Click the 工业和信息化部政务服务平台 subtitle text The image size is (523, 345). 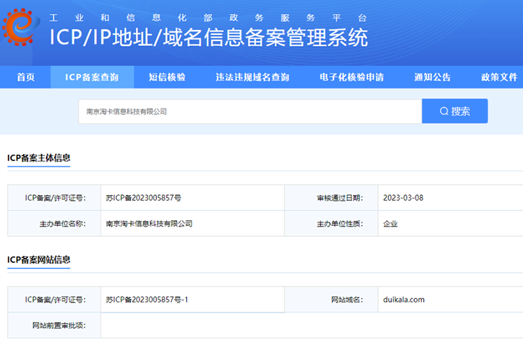tap(208, 17)
